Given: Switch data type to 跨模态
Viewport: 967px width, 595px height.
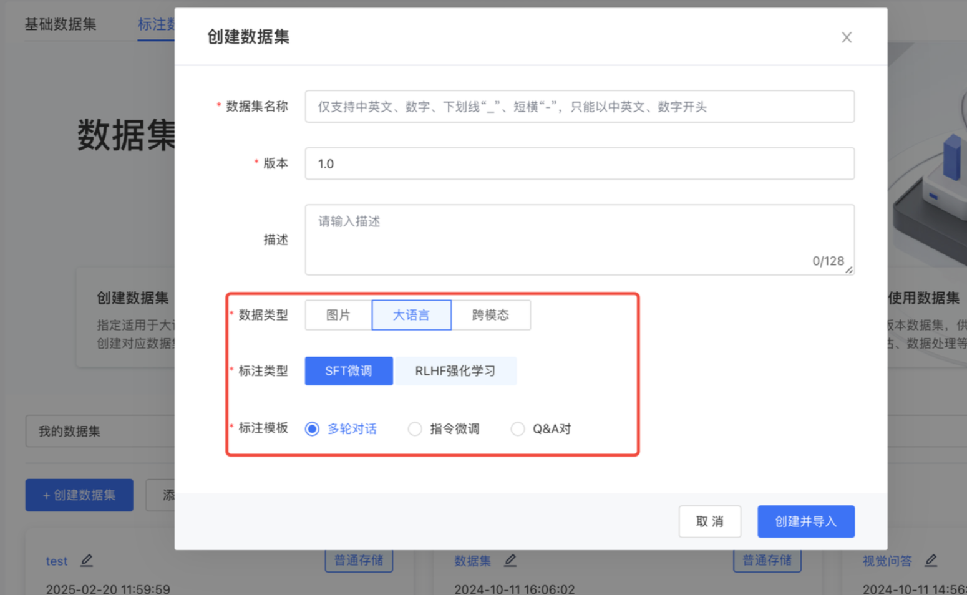Looking at the screenshot, I should coord(490,315).
